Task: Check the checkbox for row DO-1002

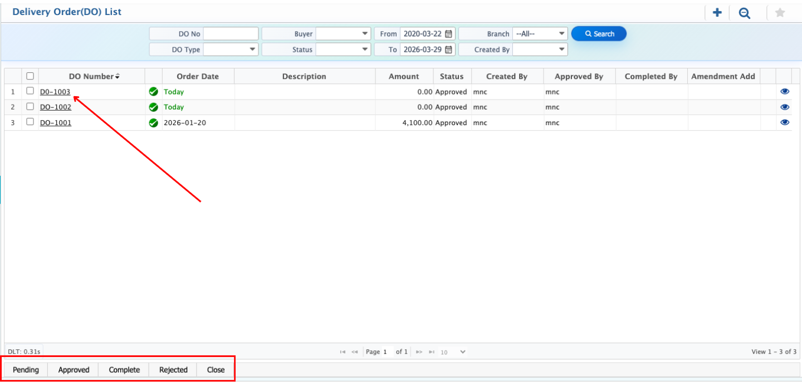Action: (x=30, y=106)
